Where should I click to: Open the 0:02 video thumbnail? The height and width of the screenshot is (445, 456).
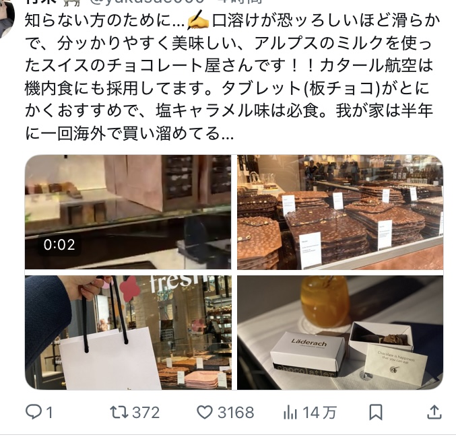tap(128, 212)
